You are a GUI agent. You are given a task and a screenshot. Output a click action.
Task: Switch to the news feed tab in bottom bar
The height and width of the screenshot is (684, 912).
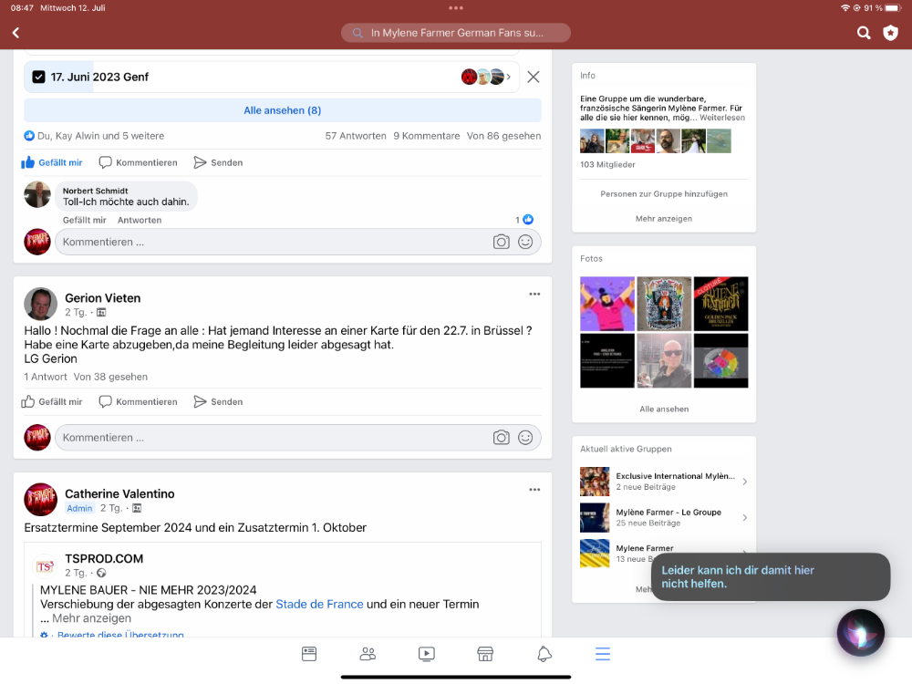pos(309,654)
